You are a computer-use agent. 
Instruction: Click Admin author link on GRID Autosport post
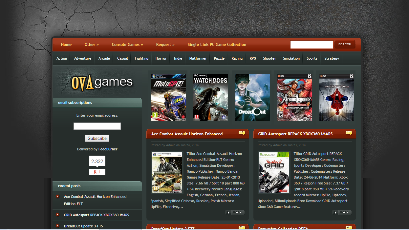click(x=278, y=145)
